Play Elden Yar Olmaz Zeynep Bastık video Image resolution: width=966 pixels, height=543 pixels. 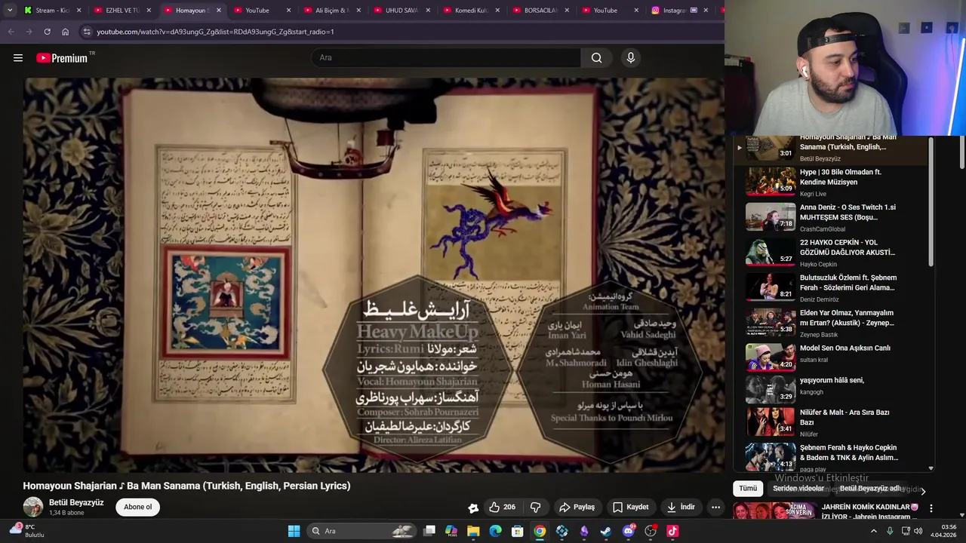830,323
